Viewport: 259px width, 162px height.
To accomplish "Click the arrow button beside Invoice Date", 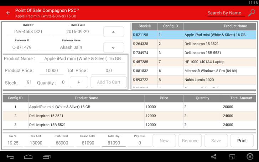I will tap(114, 32).
